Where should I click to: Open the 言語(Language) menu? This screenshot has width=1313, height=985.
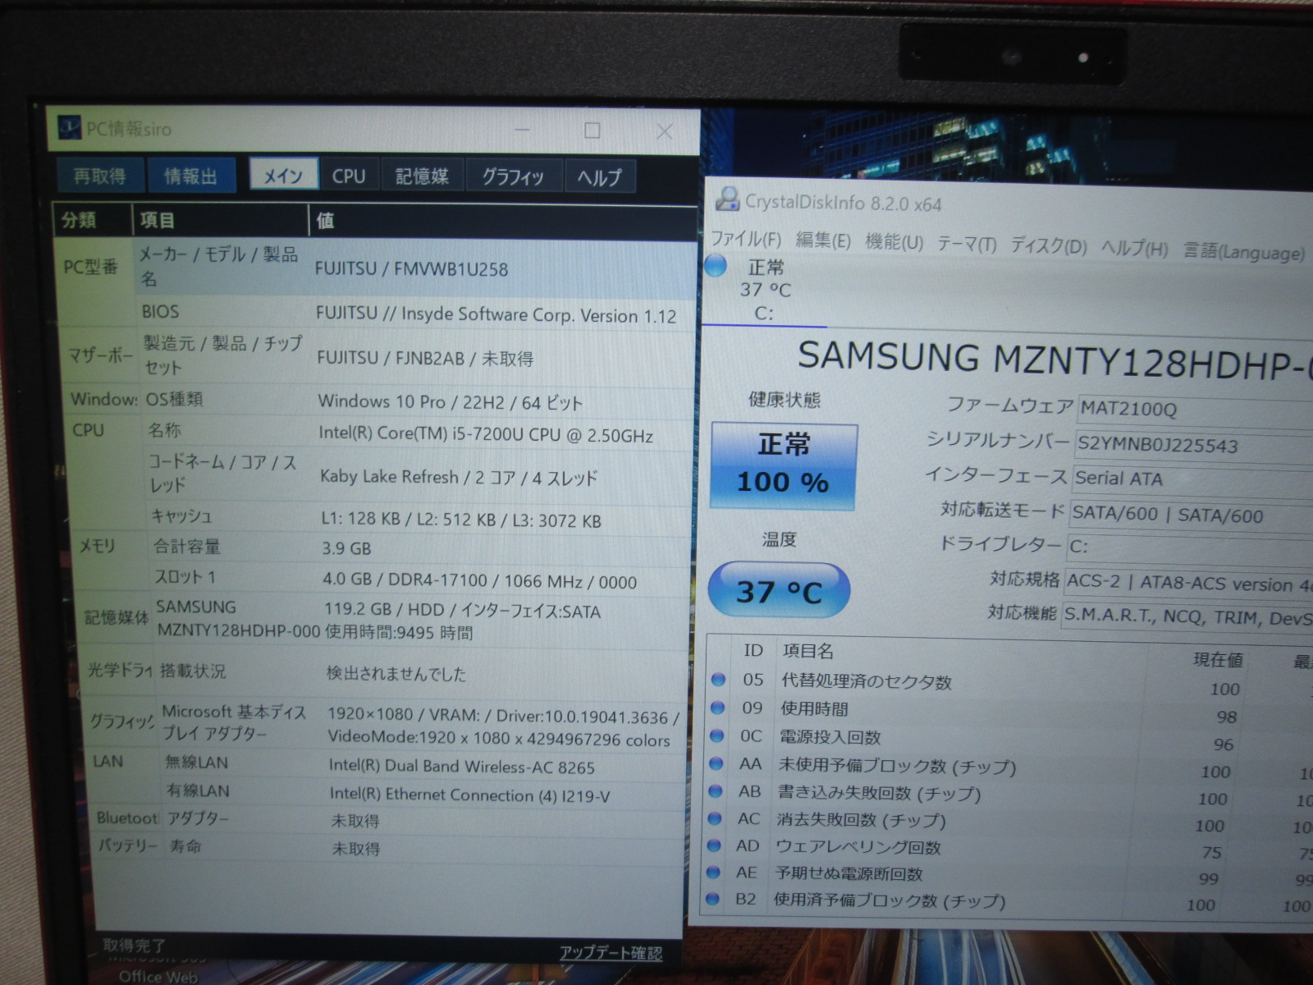pos(1243,252)
